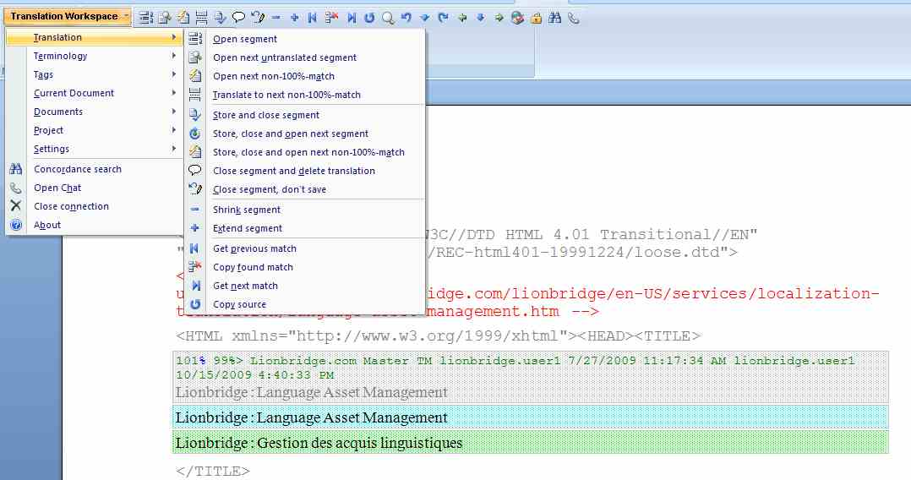This screenshot has height=480, width=911.
Task: Click the blue curved-left arrow toolbar icon
Action: 406,18
